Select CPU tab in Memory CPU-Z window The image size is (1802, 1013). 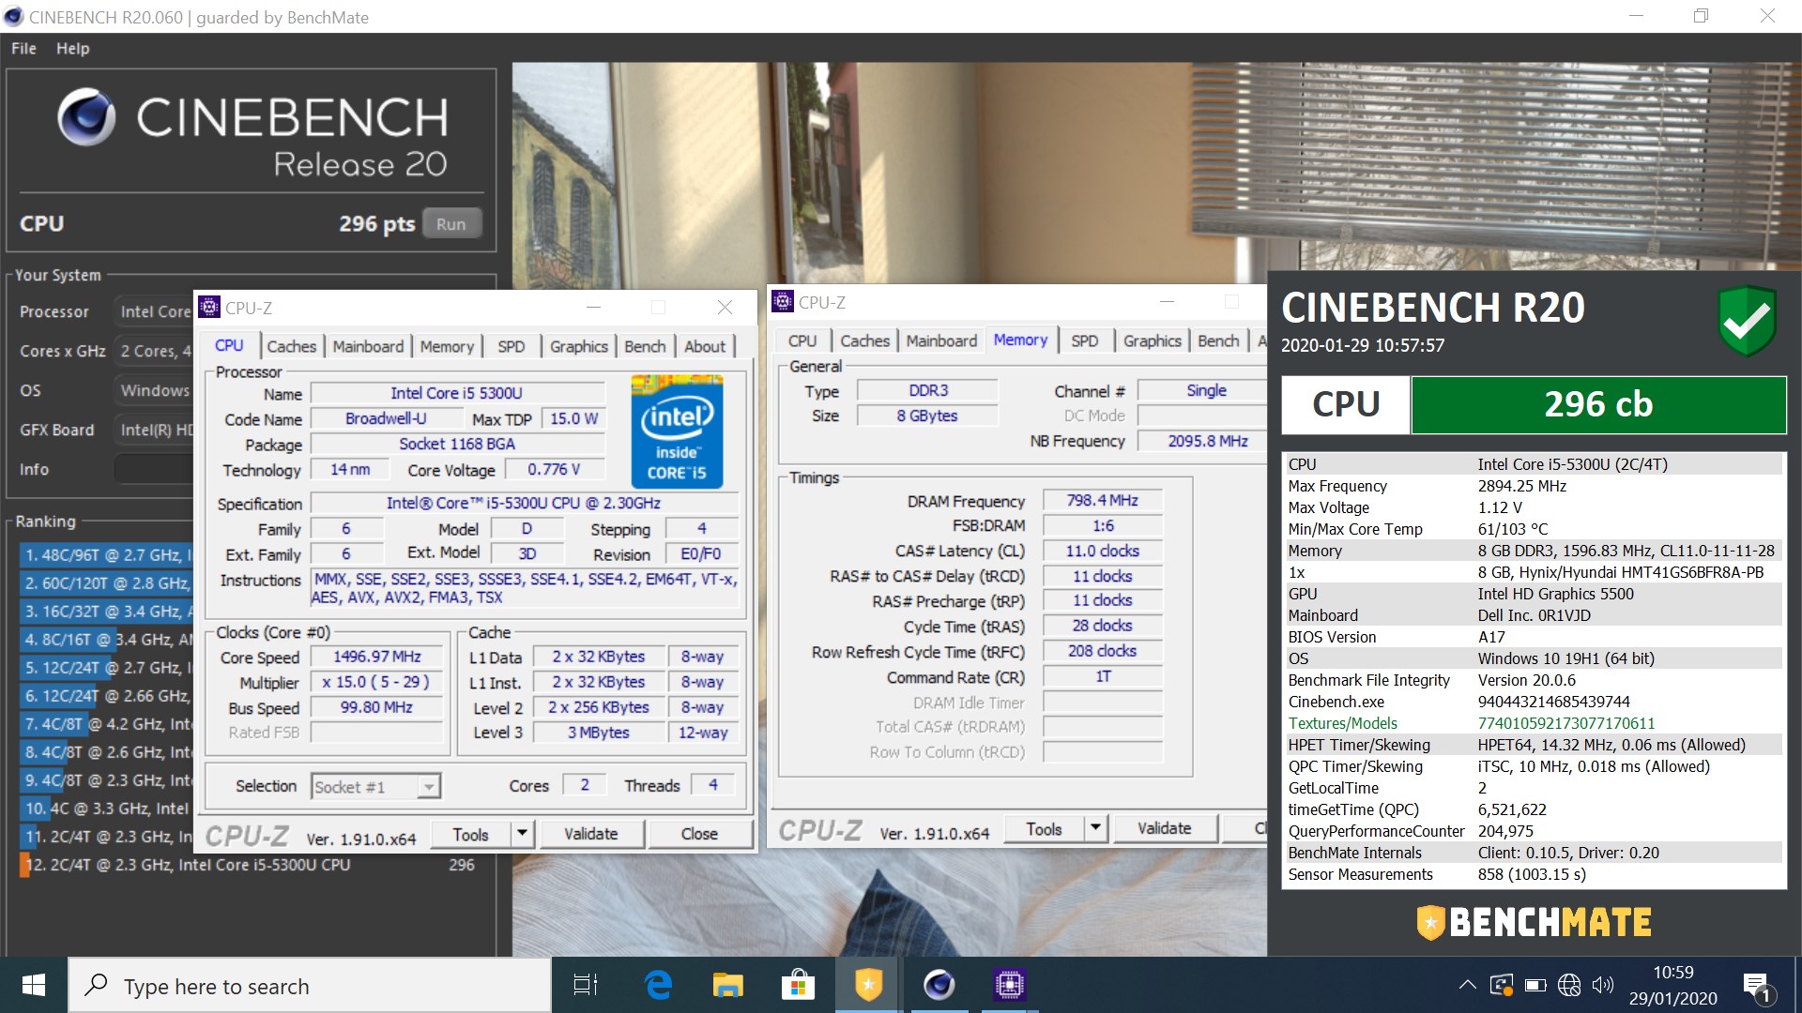(802, 340)
